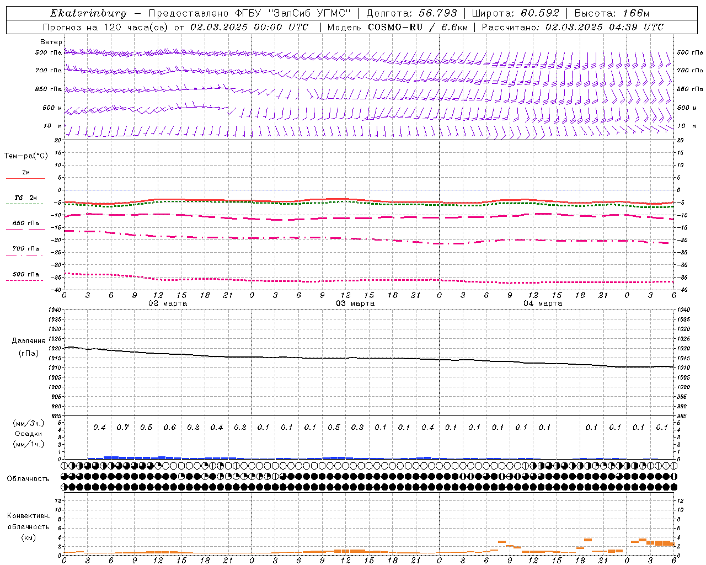Click the 0.7 precipitation value
The height and width of the screenshot is (565, 706).
pos(122,427)
